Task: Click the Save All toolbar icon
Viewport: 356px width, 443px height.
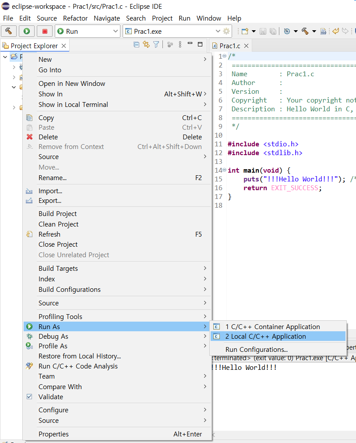Action: pos(273,31)
